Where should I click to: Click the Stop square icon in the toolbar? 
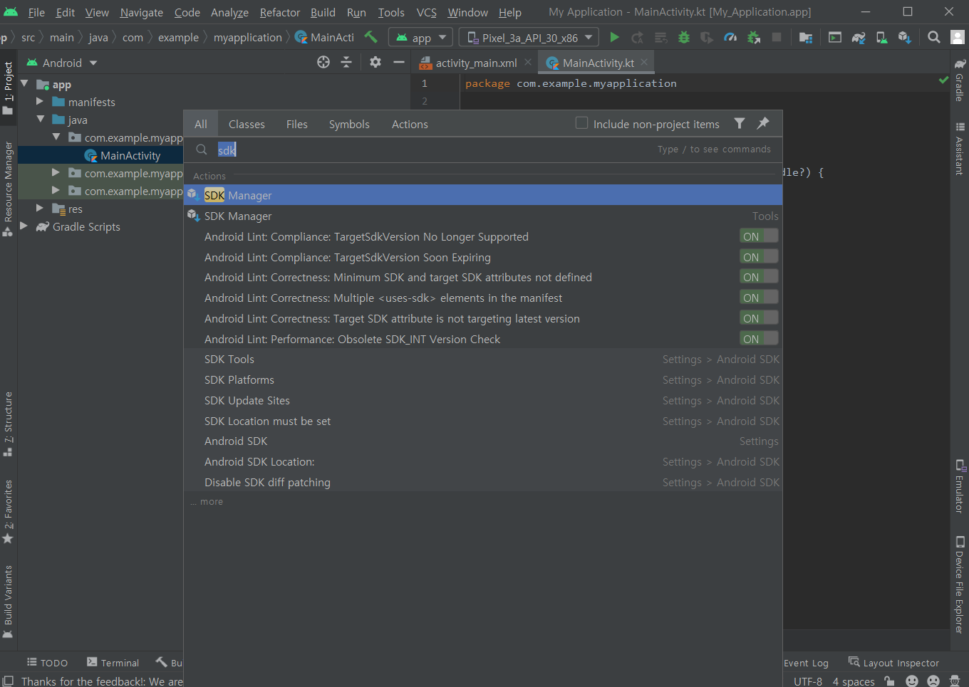coord(777,37)
